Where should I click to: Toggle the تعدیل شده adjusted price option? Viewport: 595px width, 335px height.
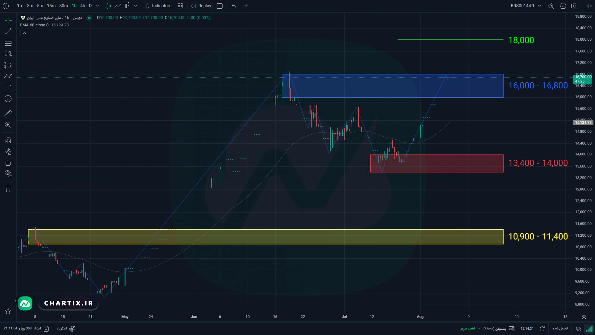(560, 328)
